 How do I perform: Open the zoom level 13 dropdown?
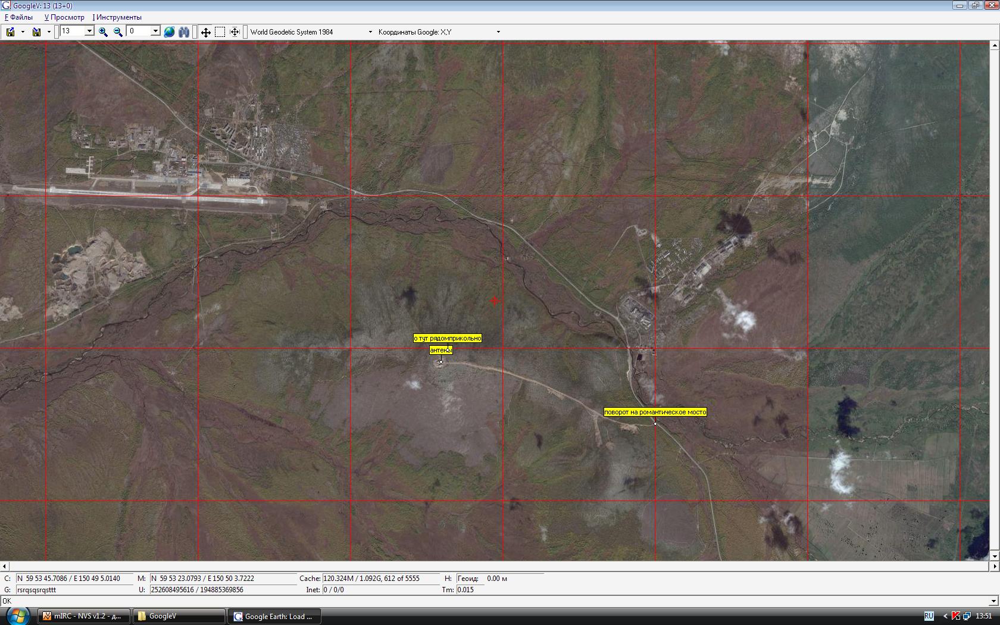(x=89, y=32)
